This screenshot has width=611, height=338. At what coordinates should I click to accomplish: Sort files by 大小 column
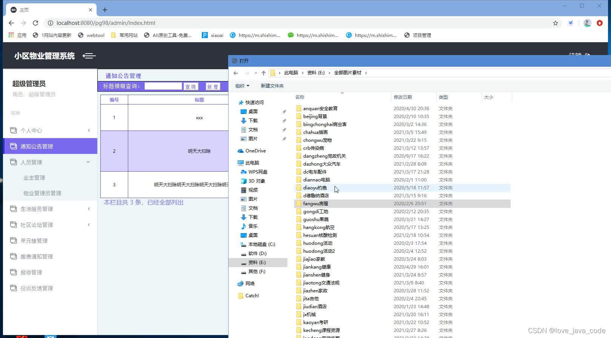coord(497,97)
